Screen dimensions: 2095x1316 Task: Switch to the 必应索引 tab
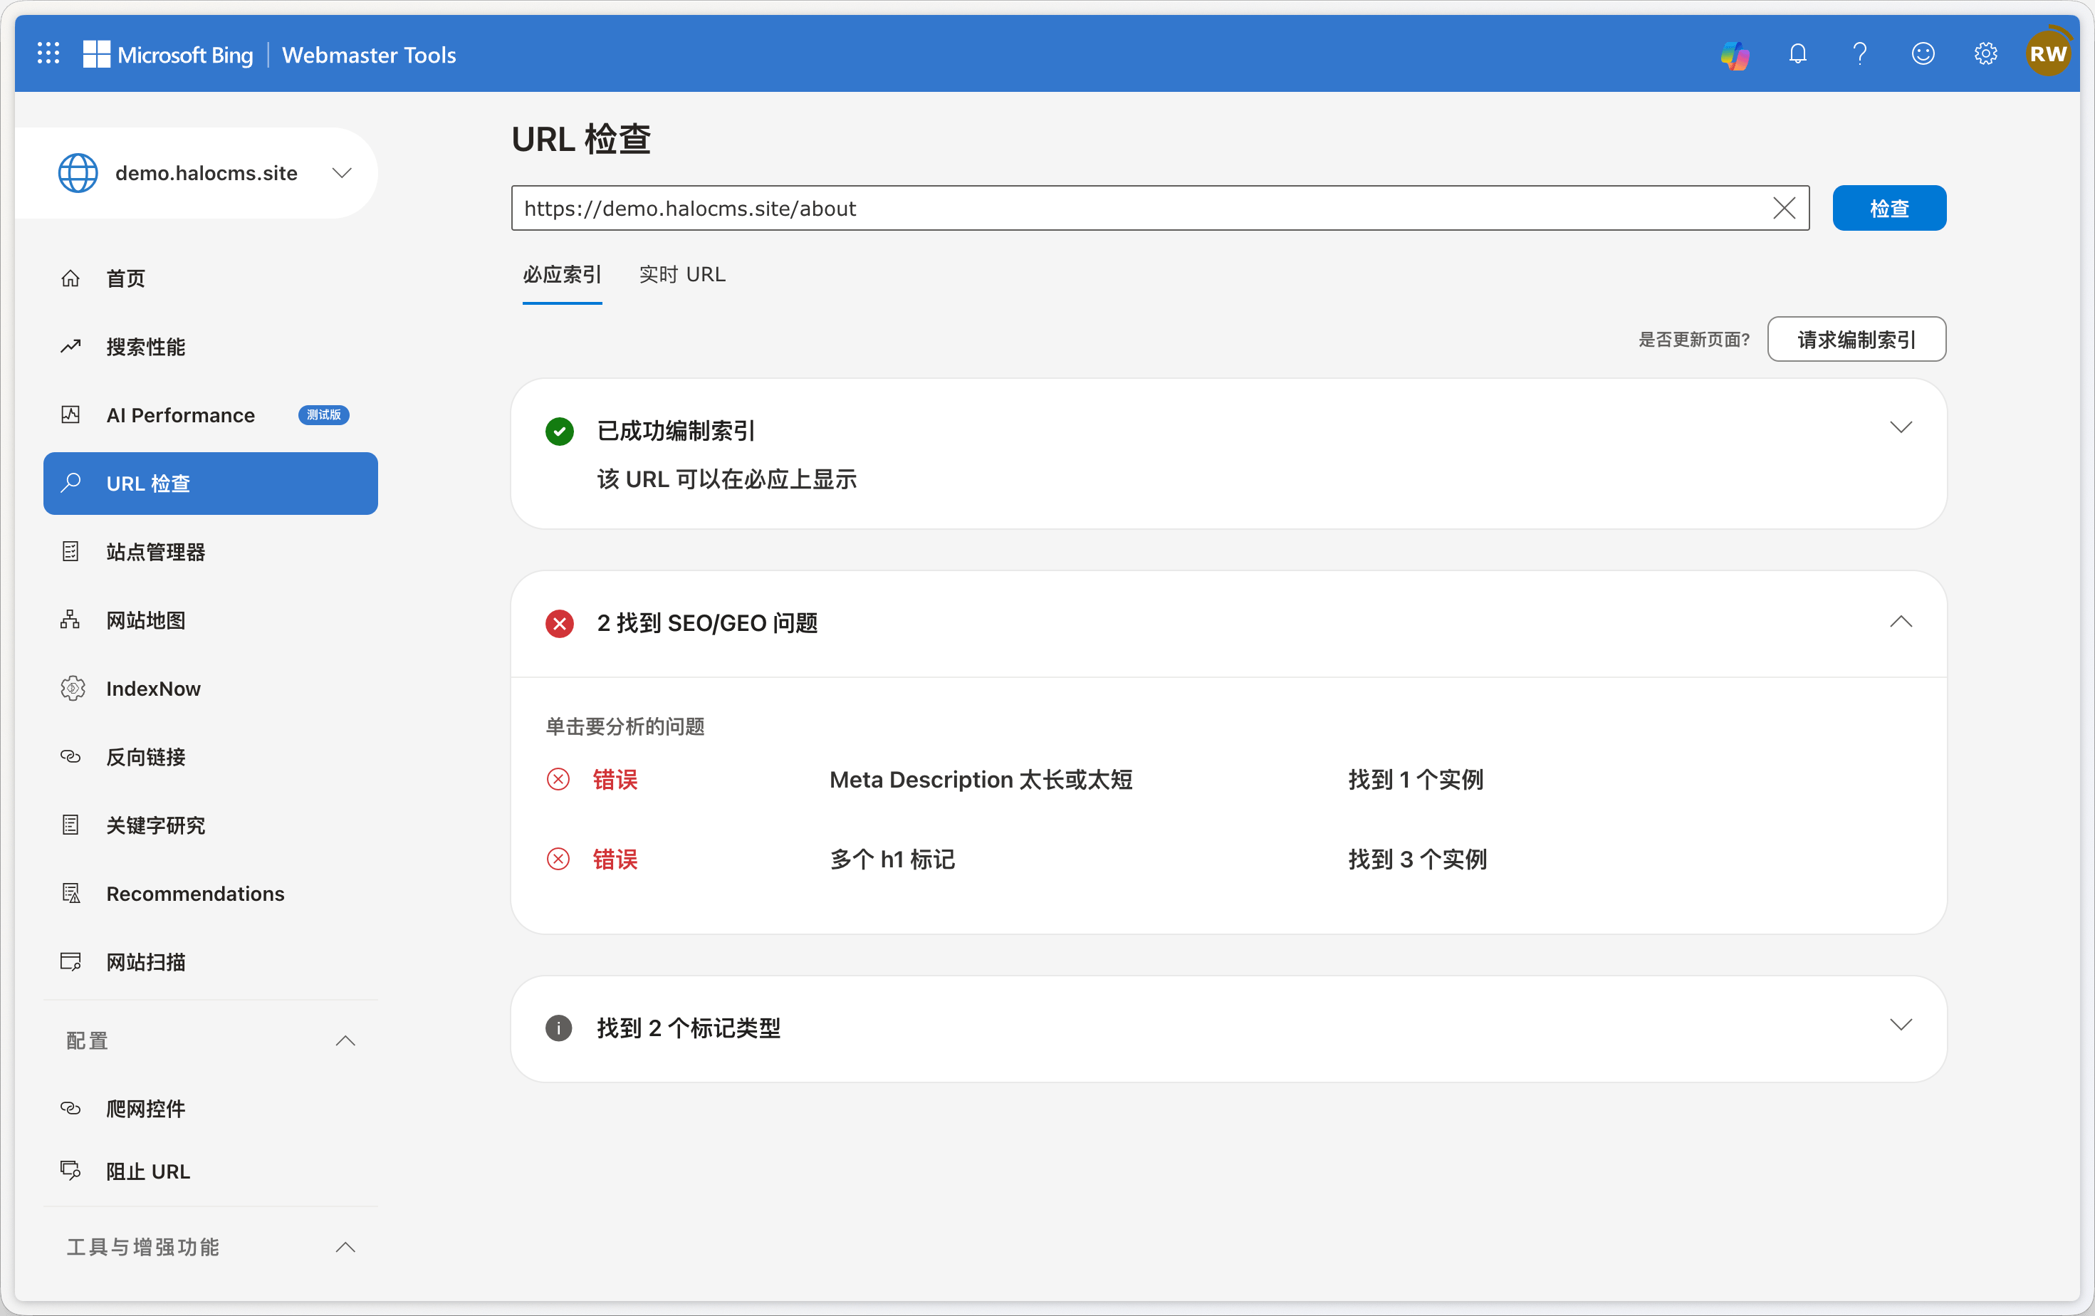pos(562,275)
